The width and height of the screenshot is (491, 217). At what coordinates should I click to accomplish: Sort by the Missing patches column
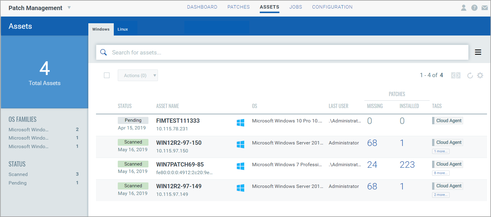click(x=375, y=106)
